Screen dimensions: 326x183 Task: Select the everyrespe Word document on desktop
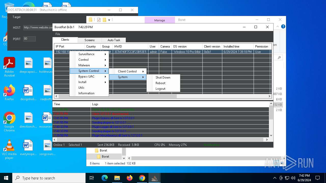coord(28,147)
